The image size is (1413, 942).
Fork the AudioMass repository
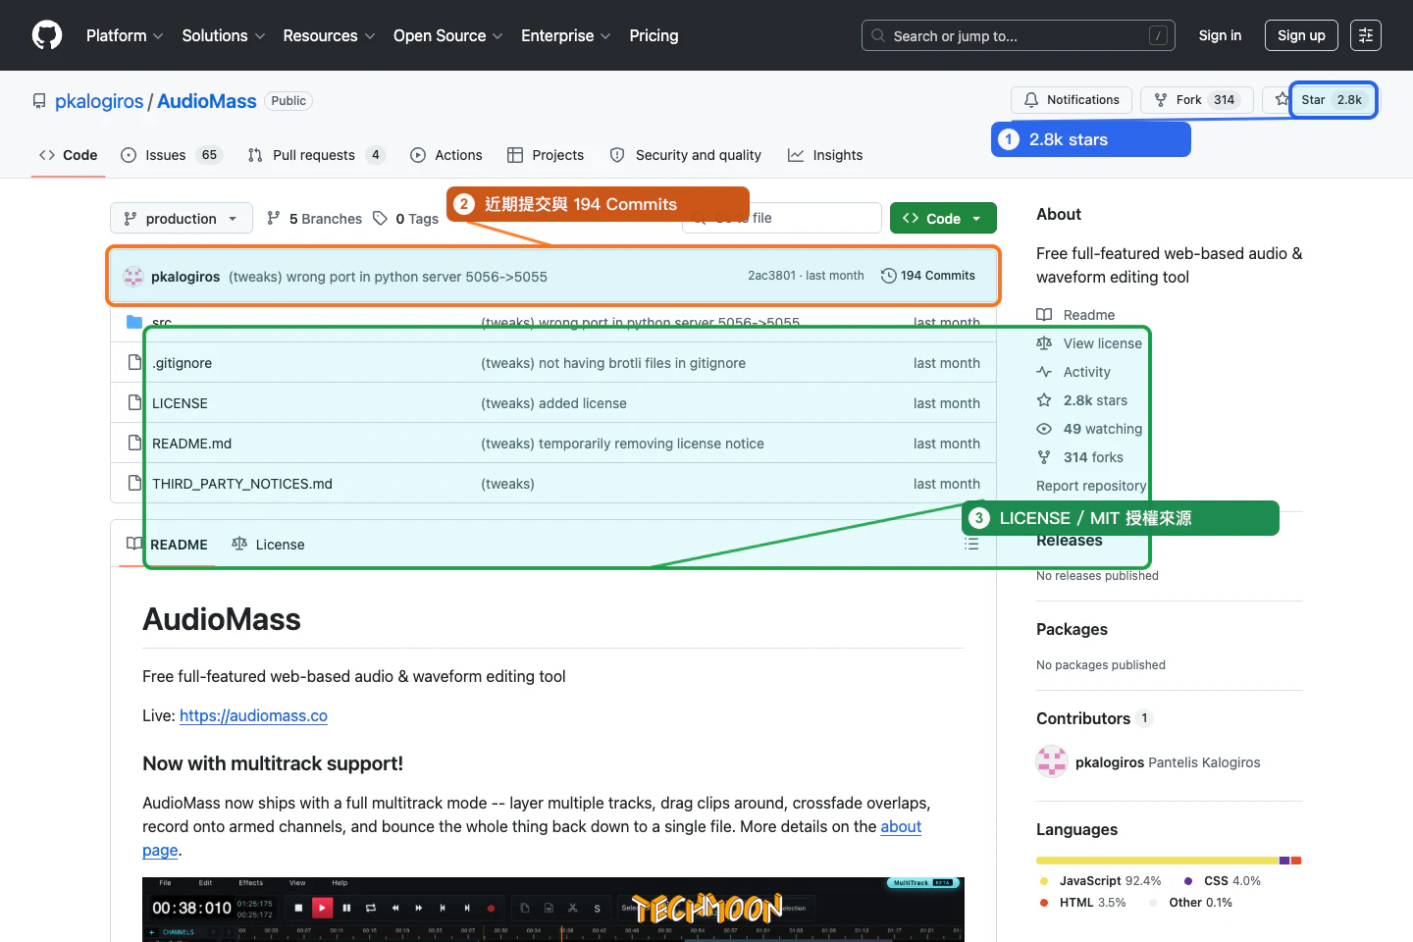point(1195,100)
